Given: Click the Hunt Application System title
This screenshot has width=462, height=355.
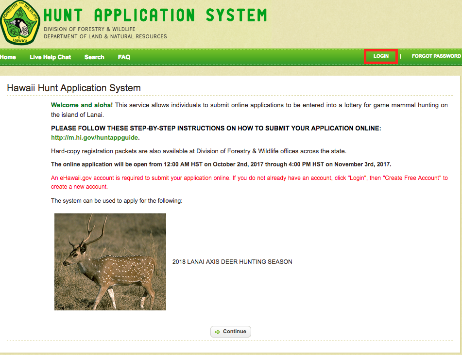Looking at the screenshot, I should coord(155,16).
